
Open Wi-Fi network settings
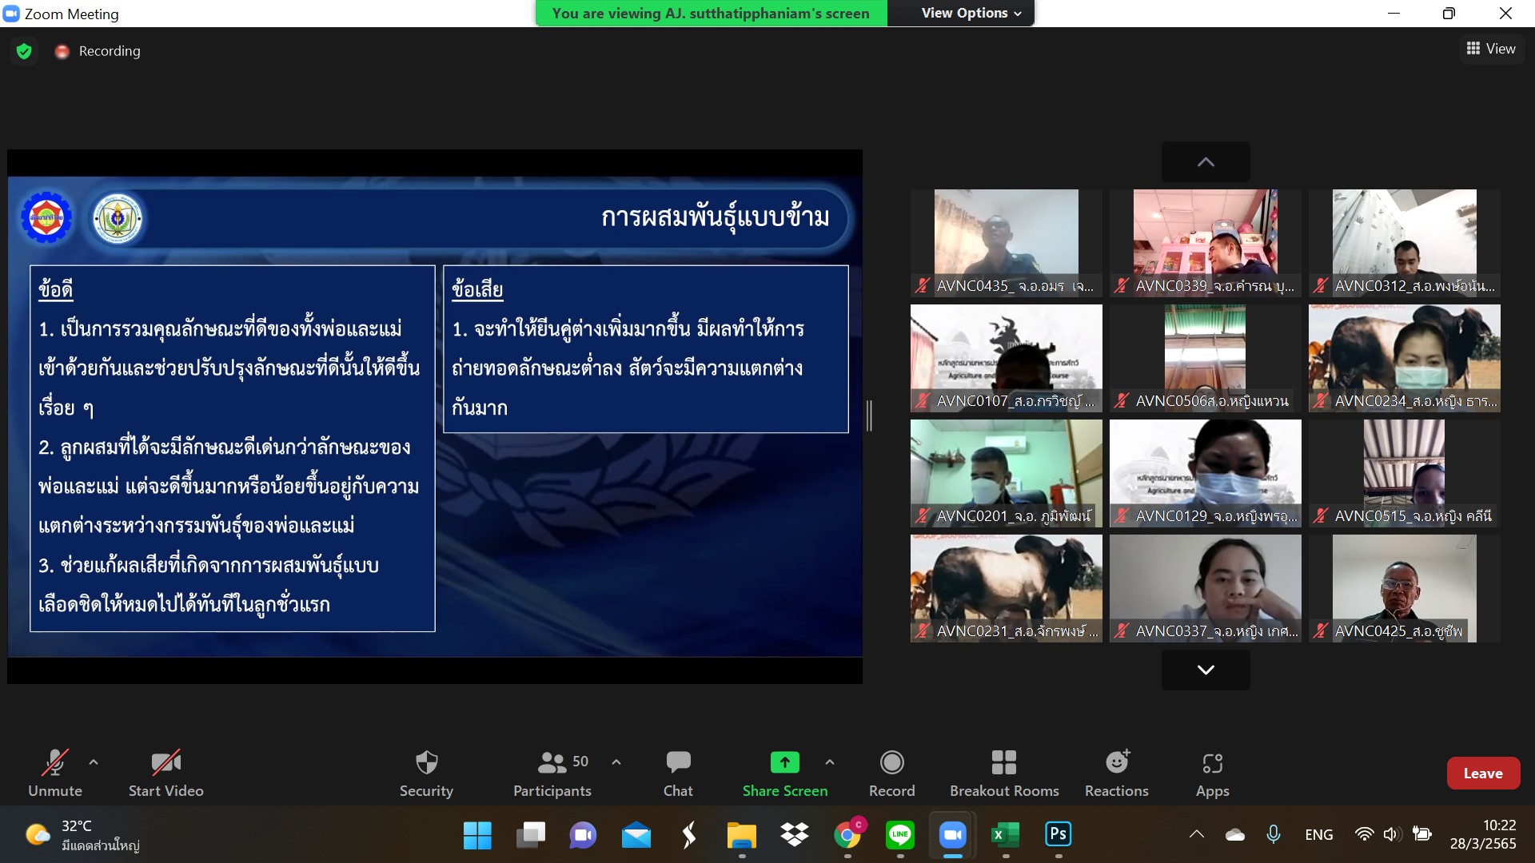tap(1364, 834)
